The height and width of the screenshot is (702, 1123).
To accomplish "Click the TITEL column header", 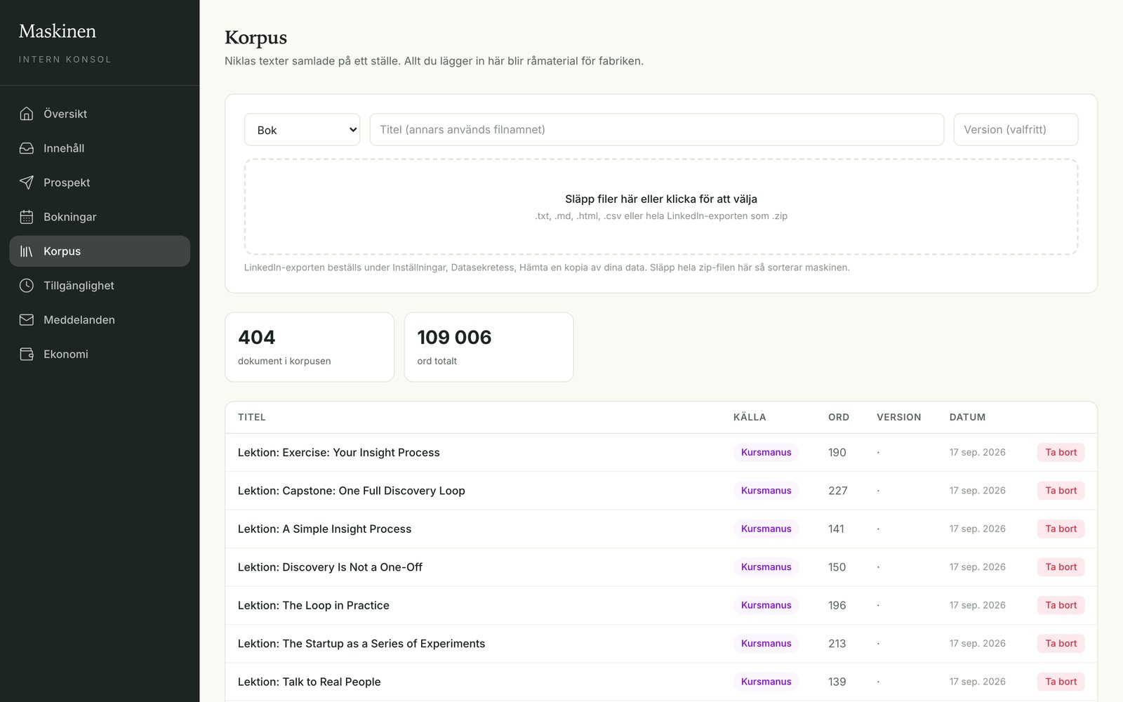I will coord(252,417).
